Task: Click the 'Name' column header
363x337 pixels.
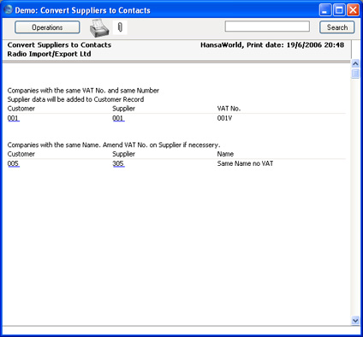Action: 225,154
